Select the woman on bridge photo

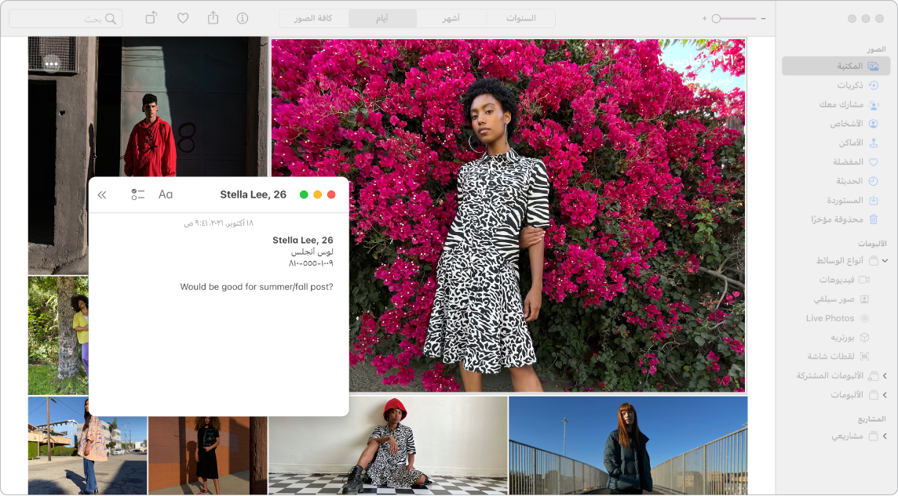[x=628, y=446]
